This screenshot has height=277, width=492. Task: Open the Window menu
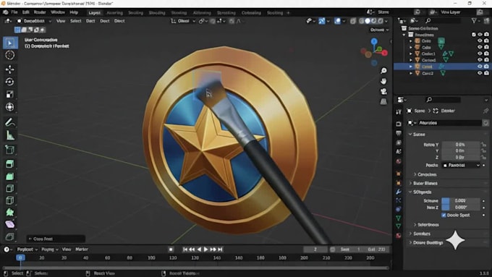click(x=58, y=12)
